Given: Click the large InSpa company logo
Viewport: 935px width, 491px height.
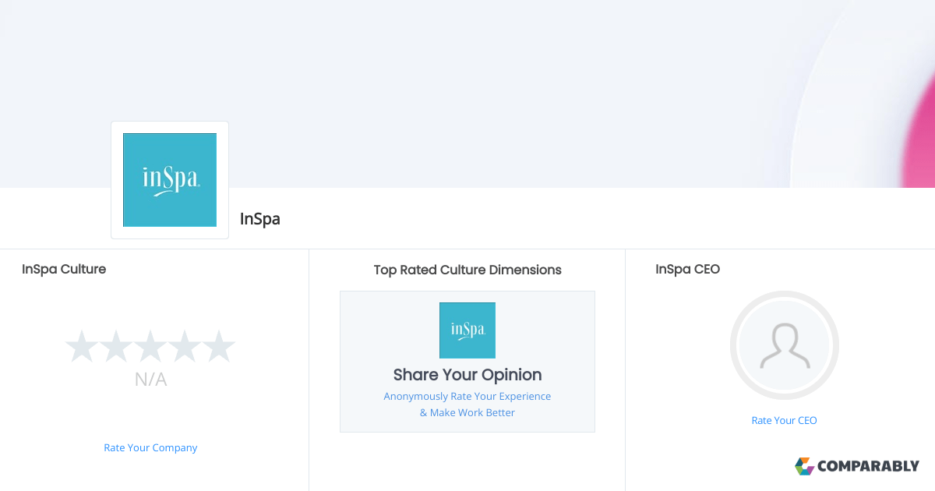Looking at the screenshot, I should (170, 180).
